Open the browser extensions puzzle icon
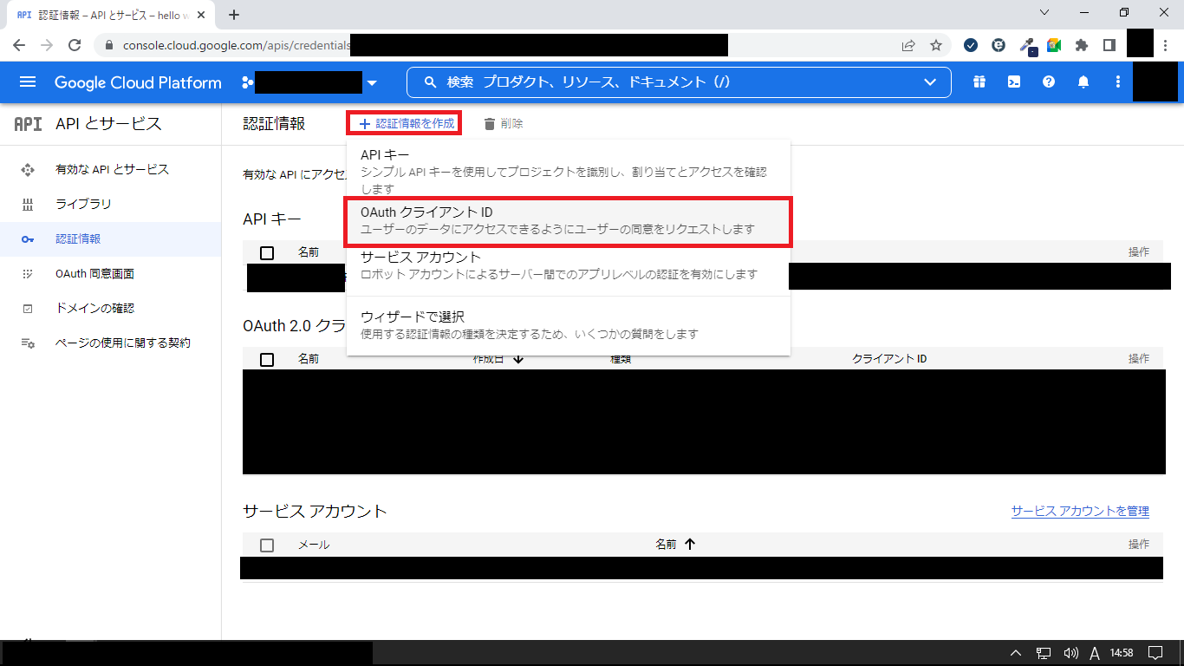The width and height of the screenshot is (1184, 666). click(1081, 45)
